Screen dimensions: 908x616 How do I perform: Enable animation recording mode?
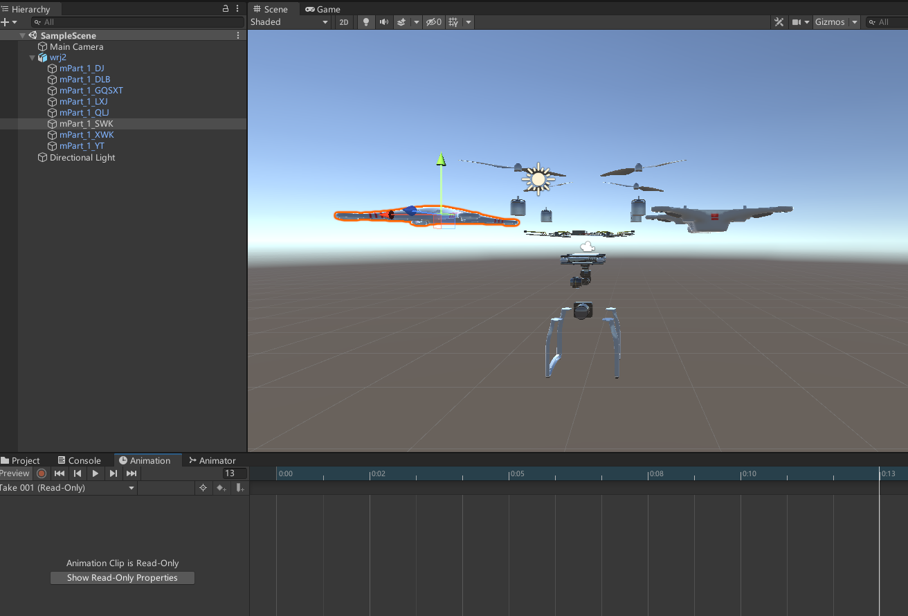[42, 473]
